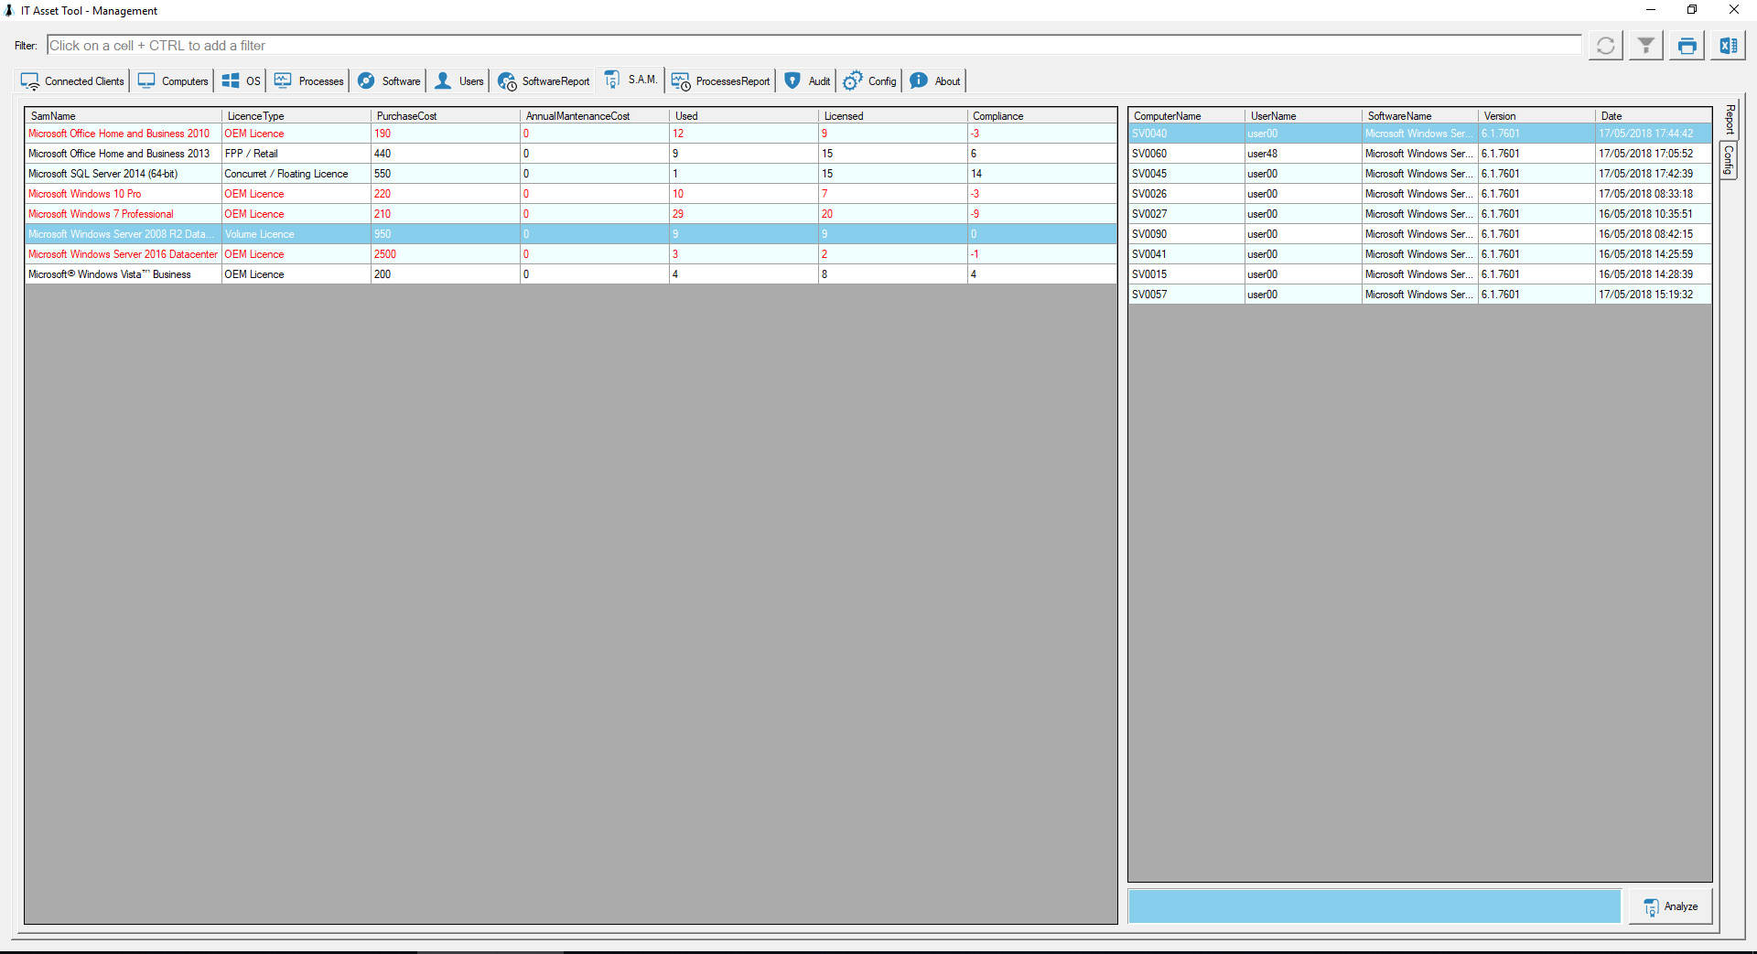Select computer SV0060 row

click(x=1420, y=154)
